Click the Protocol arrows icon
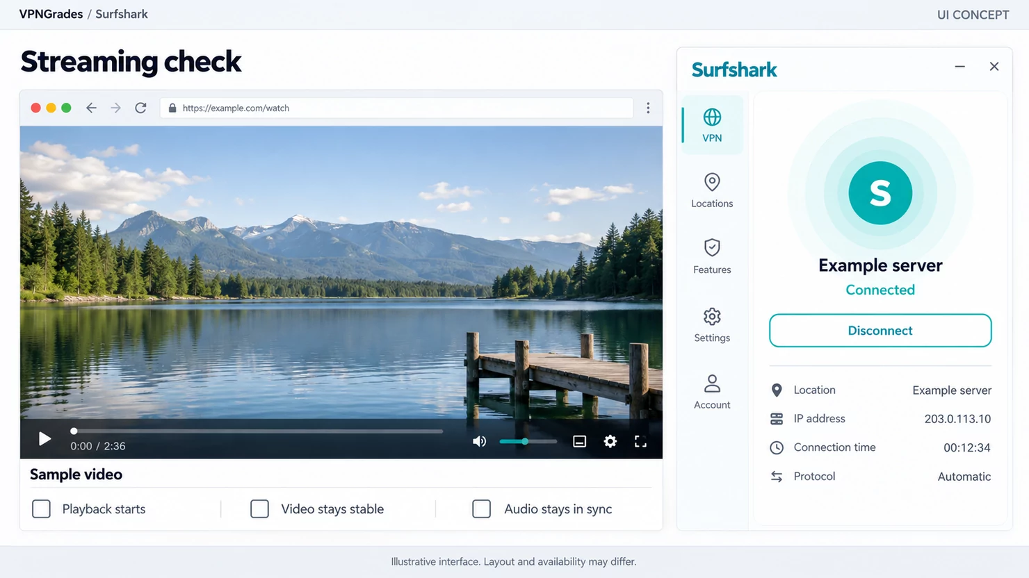1029x578 pixels. tap(777, 477)
